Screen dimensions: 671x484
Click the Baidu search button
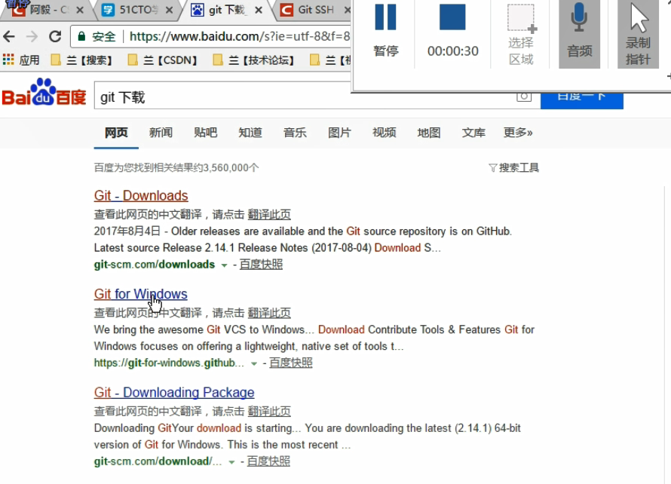pos(581,100)
